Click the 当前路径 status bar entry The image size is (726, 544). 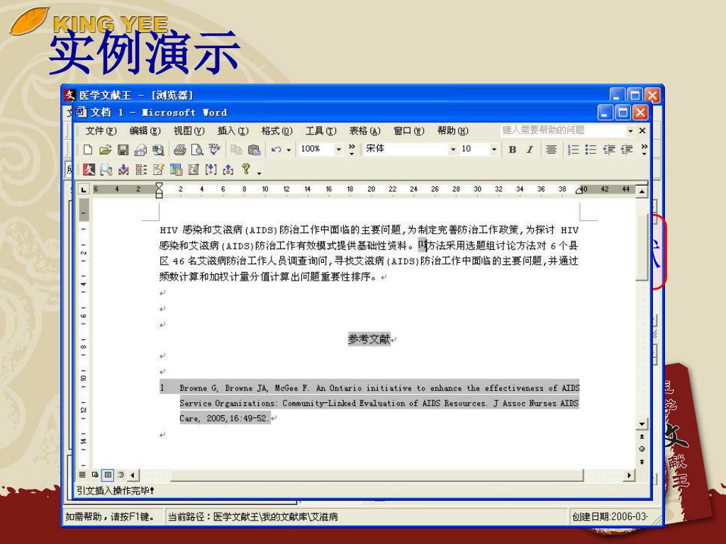click(x=253, y=516)
